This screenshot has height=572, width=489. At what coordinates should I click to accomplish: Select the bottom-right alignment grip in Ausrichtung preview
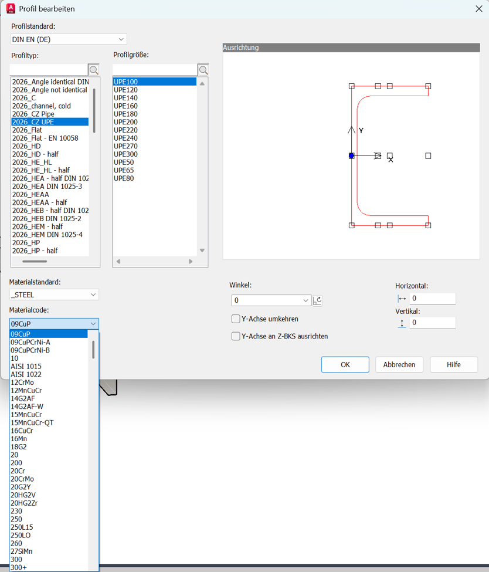[x=429, y=224]
